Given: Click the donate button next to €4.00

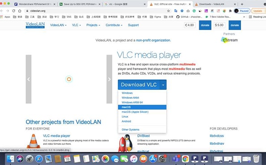Looking at the screenshot, I should click(205, 25).
